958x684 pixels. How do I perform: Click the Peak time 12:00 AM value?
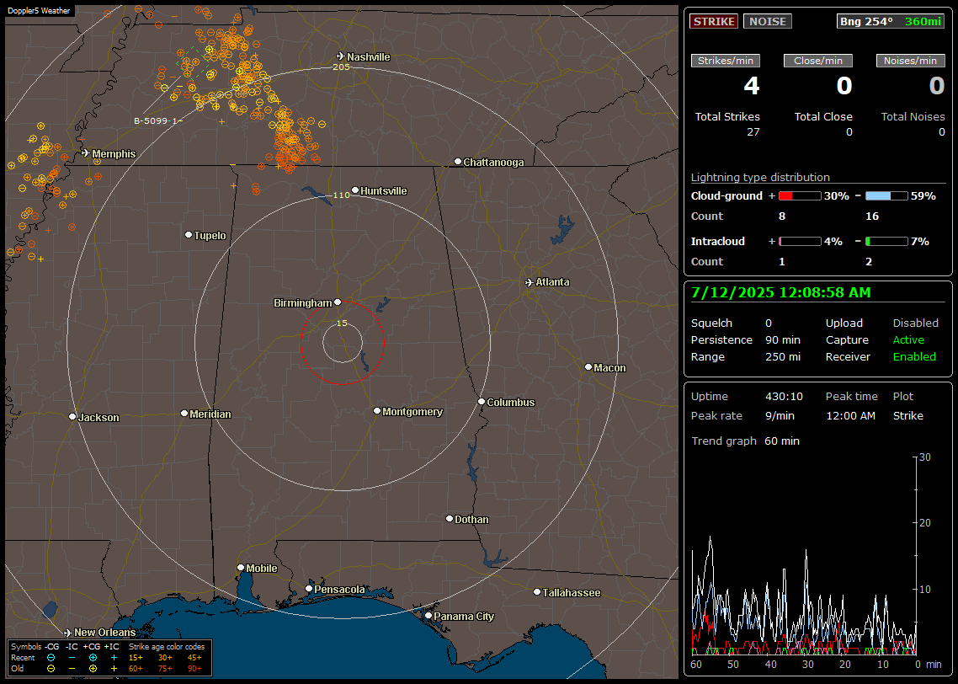pyautogui.click(x=850, y=415)
